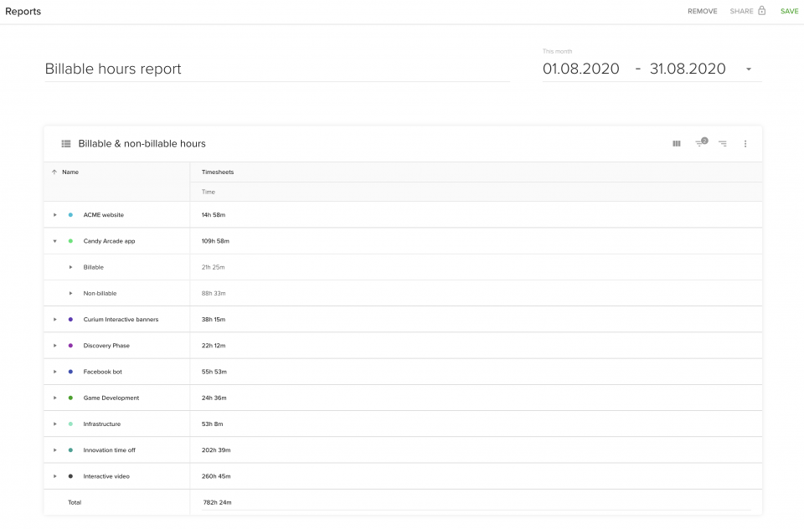Click the Name column header text

pos(70,172)
